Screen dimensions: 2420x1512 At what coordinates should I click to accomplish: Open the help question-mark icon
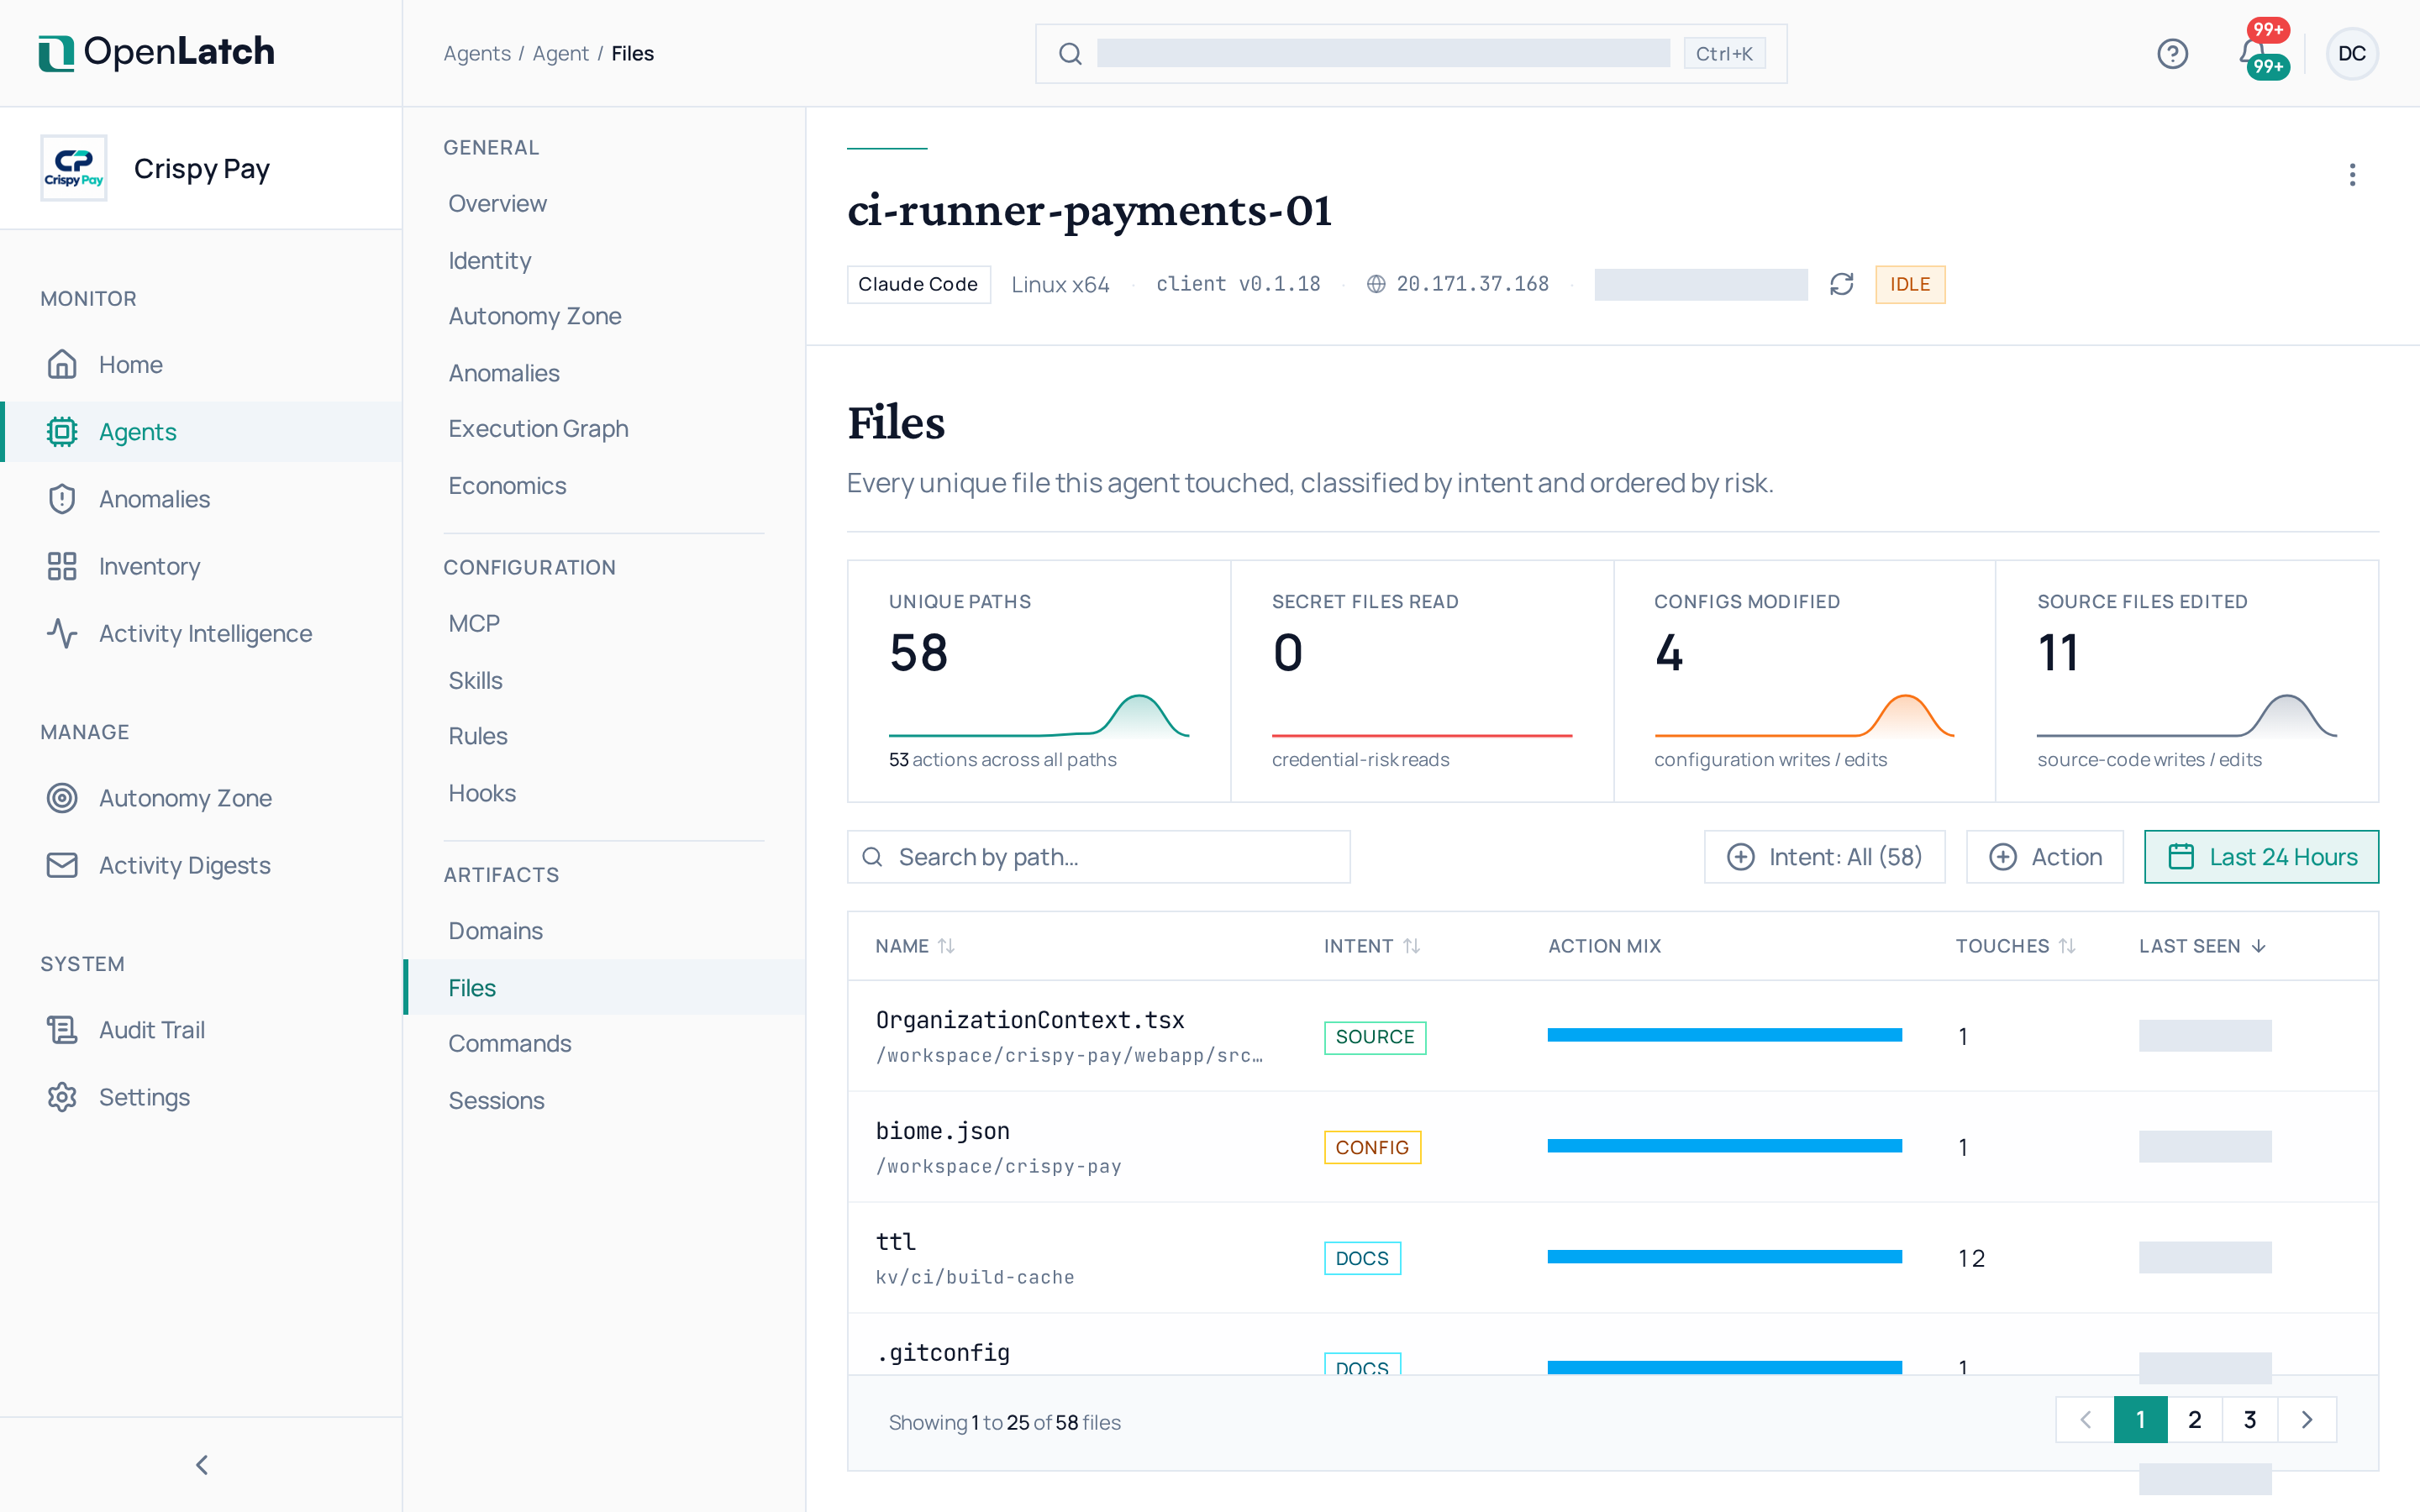(x=2172, y=53)
